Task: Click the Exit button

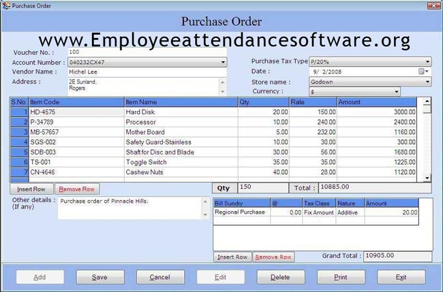Action: [x=401, y=277]
